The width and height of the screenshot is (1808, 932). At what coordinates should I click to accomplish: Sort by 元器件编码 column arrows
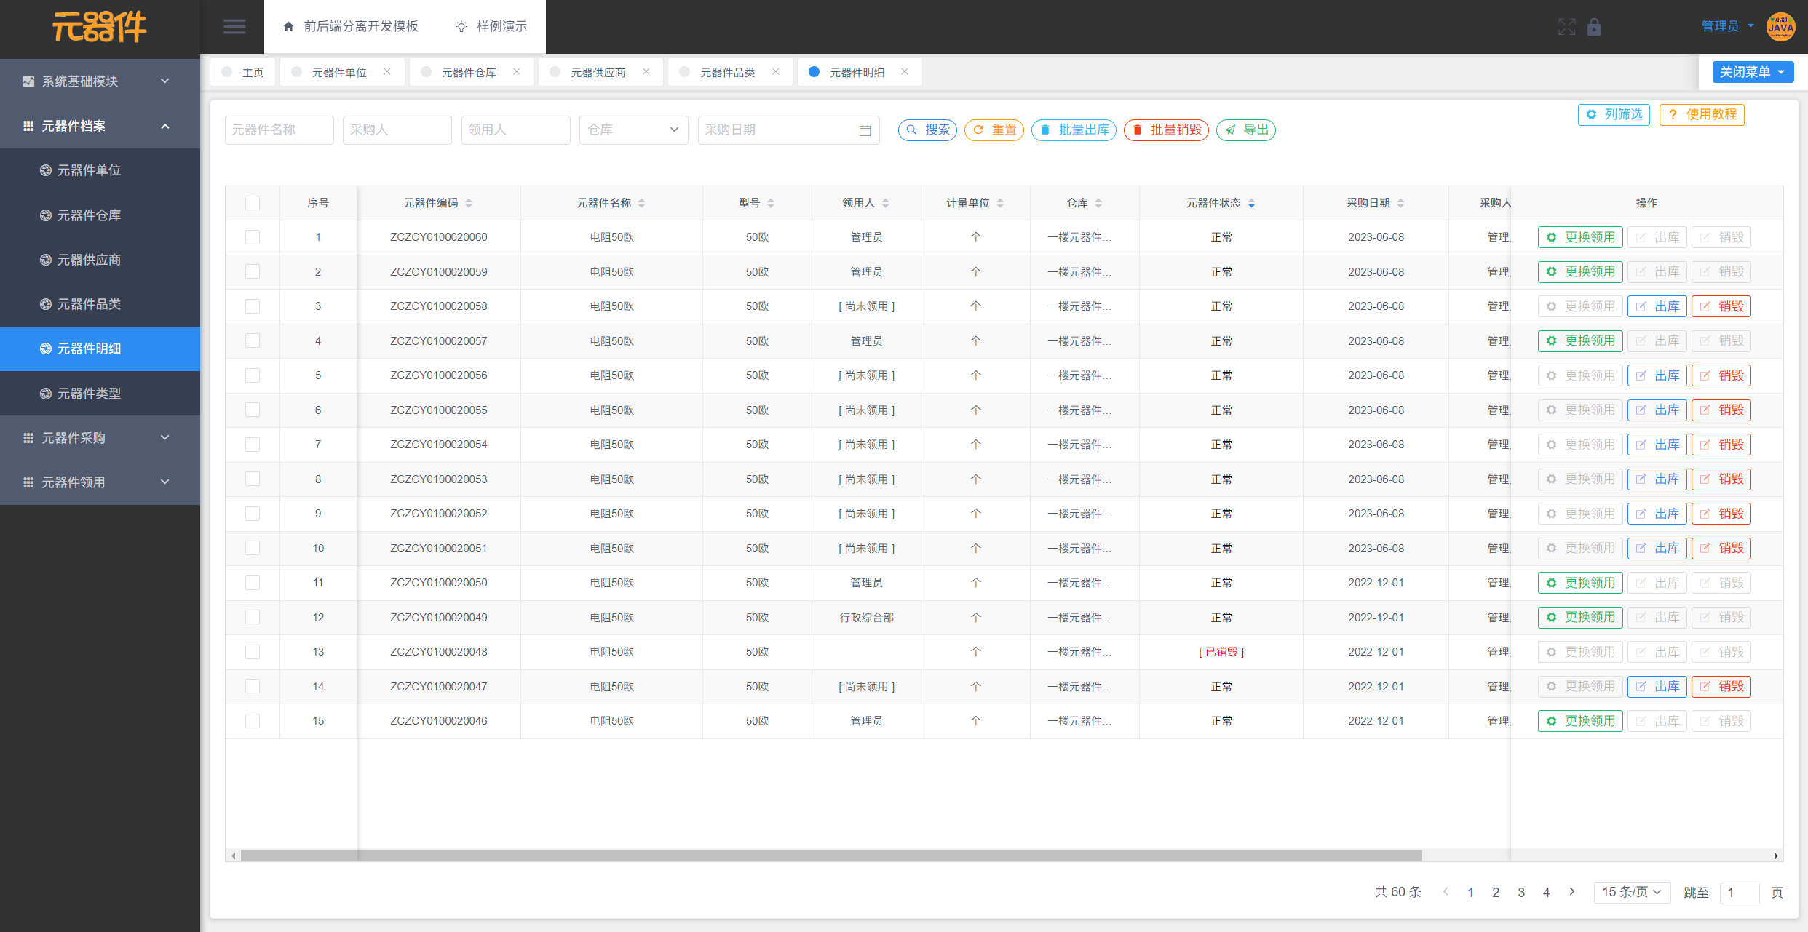pyautogui.click(x=469, y=203)
